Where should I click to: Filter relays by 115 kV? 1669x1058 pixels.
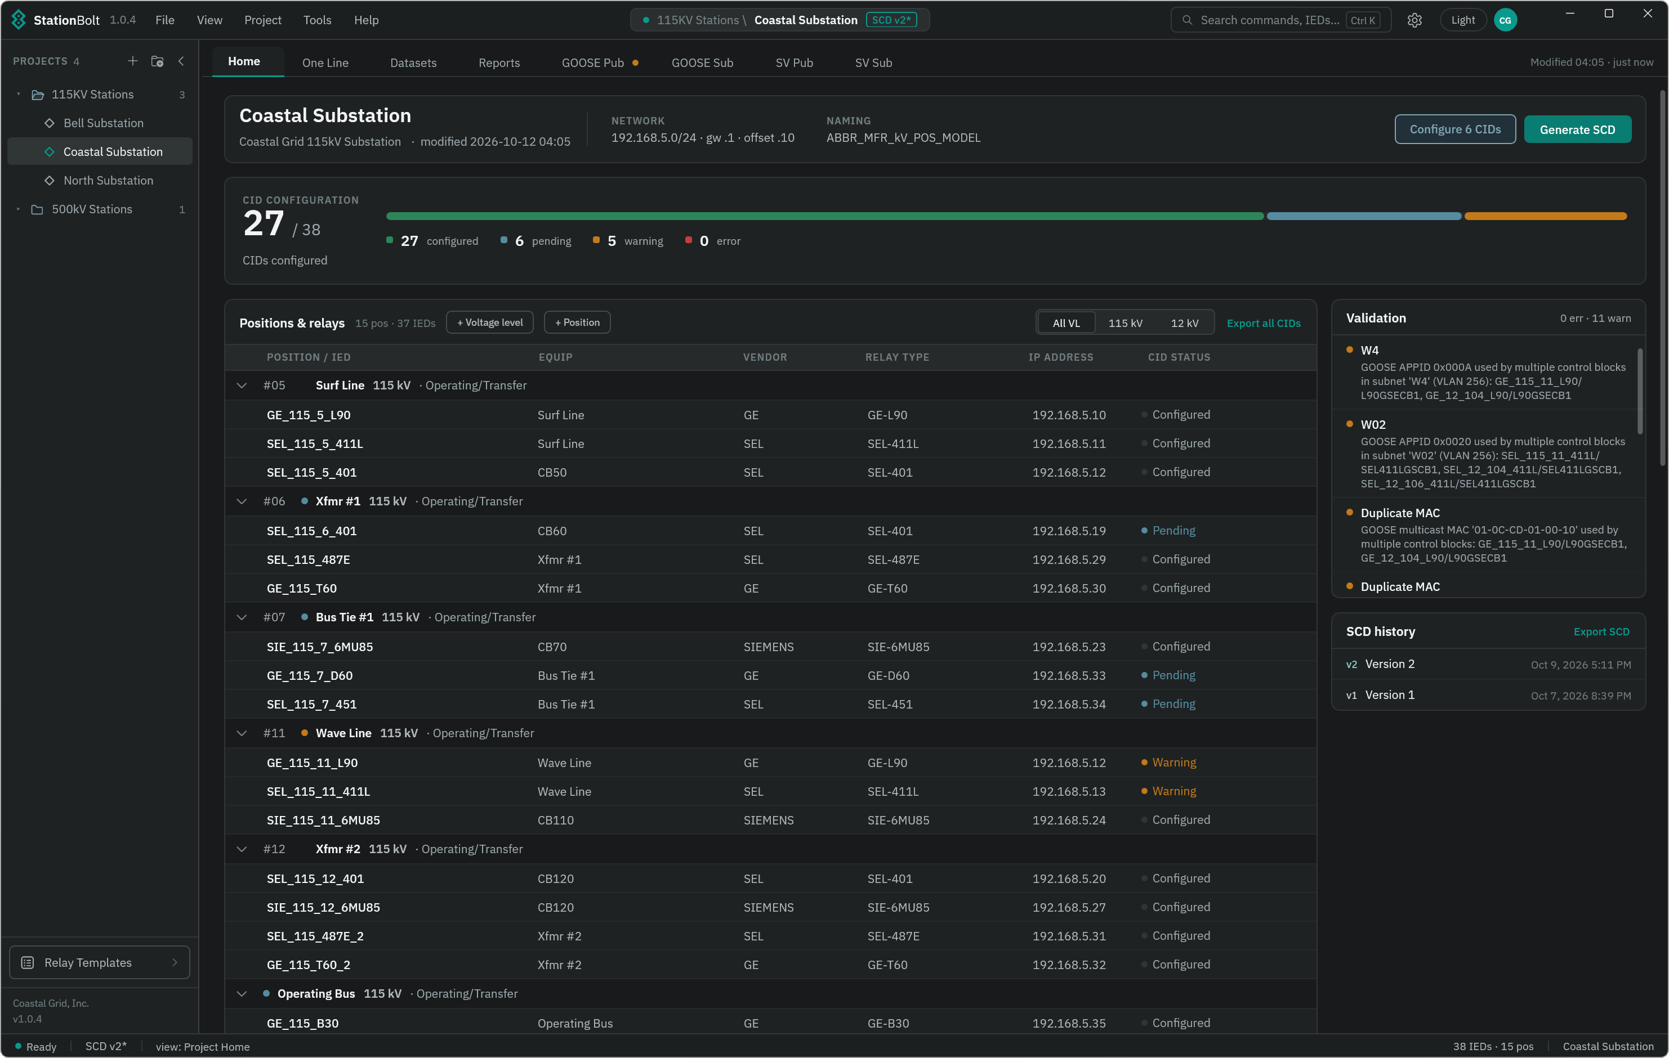[1125, 323]
